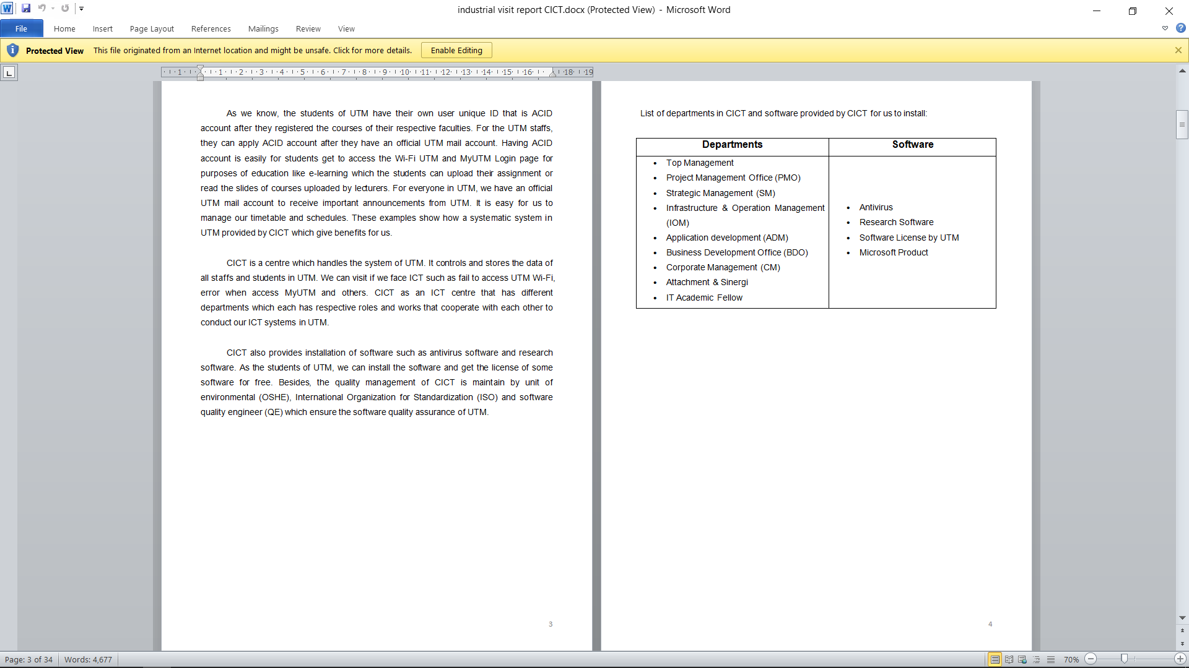Toggle Draft view in status bar
This screenshot has width=1189, height=668.
1051,659
